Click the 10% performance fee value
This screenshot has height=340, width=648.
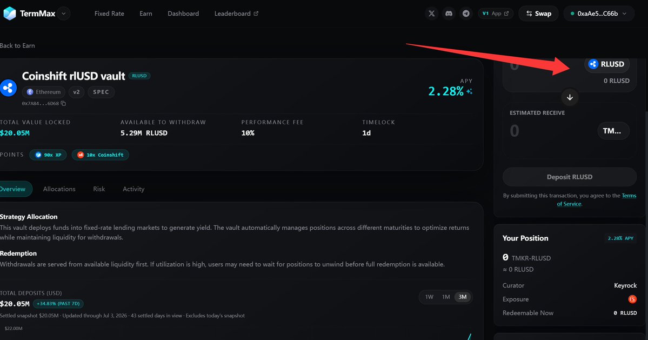[248, 133]
